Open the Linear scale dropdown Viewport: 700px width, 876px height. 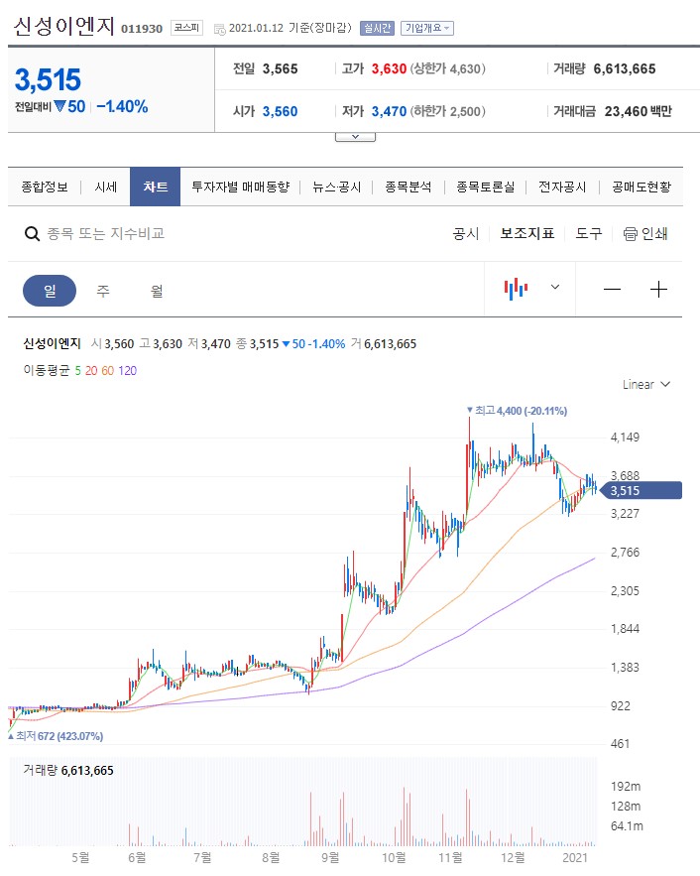(x=646, y=384)
